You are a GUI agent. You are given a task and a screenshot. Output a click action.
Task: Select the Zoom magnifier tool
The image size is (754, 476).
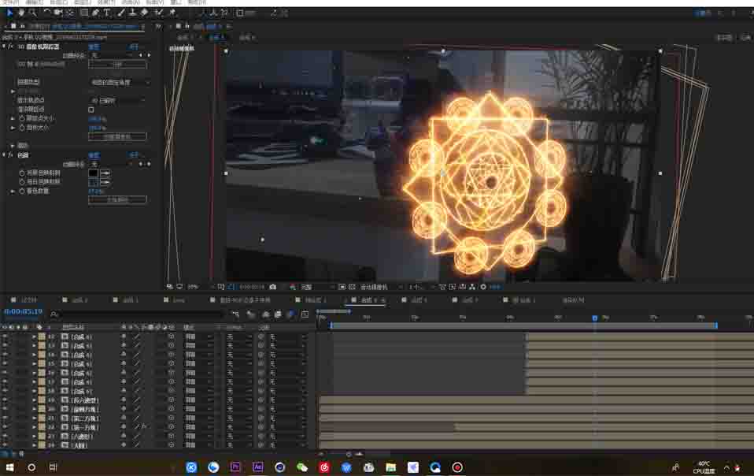pyautogui.click(x=32, y=13)
